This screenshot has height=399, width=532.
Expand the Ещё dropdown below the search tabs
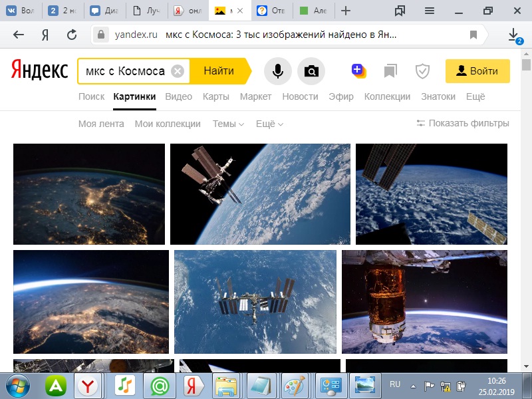tap(270, 124)
